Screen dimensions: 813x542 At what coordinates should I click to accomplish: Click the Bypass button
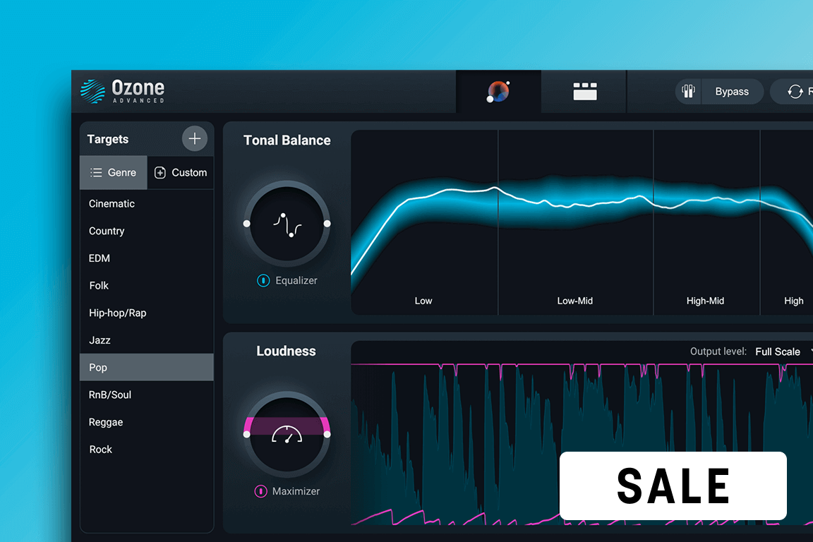click(x=732, y=91)
